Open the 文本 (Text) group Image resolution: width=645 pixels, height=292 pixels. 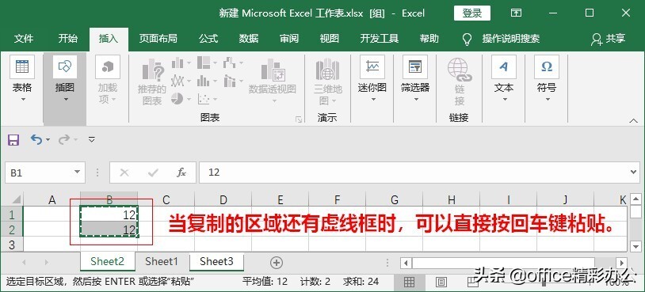click(503, 80)
